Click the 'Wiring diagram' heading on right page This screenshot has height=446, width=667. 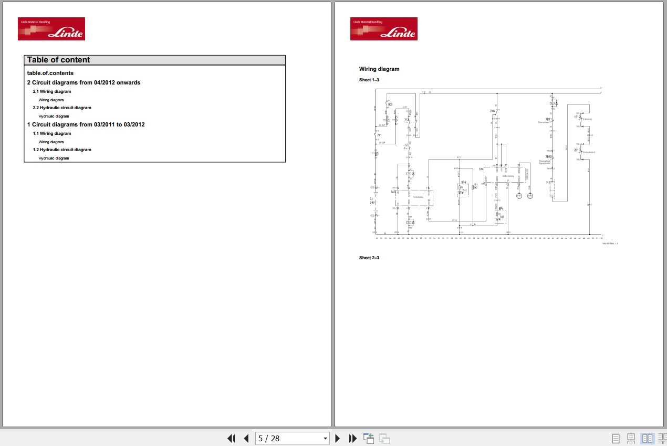coord(379,69)
